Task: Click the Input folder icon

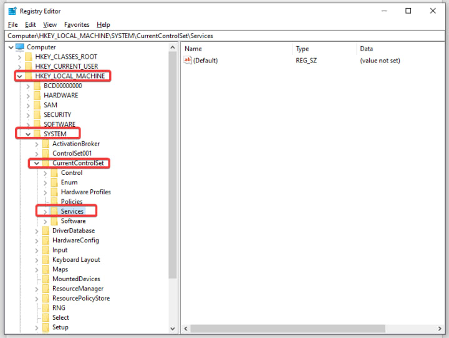Action: point(46,250)
